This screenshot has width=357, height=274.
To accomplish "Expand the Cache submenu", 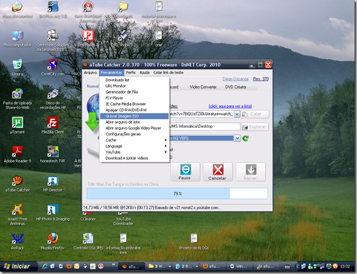I will click(x=134, y=140).
